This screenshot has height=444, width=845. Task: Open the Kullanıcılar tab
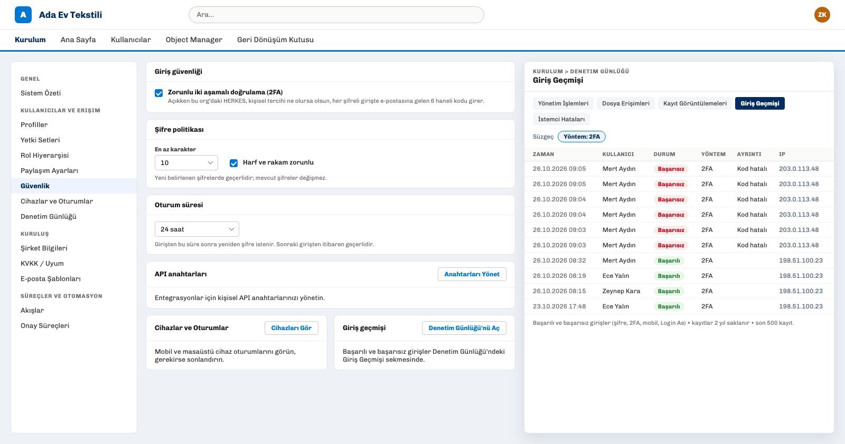[x=131, y=40]
